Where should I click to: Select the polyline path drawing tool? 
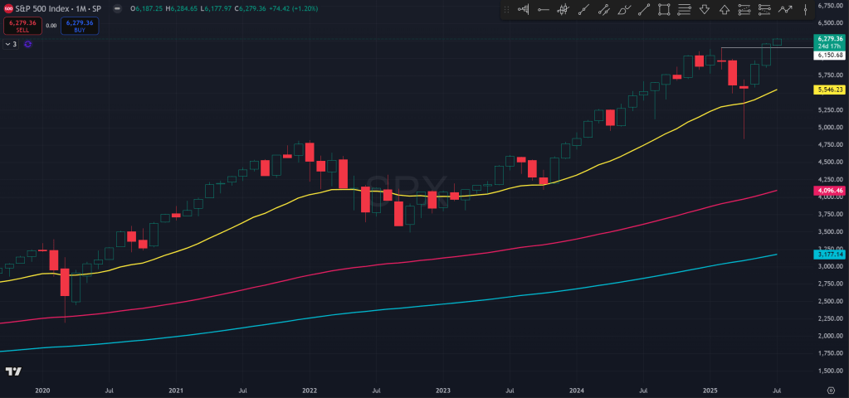(x=784, y=10)
